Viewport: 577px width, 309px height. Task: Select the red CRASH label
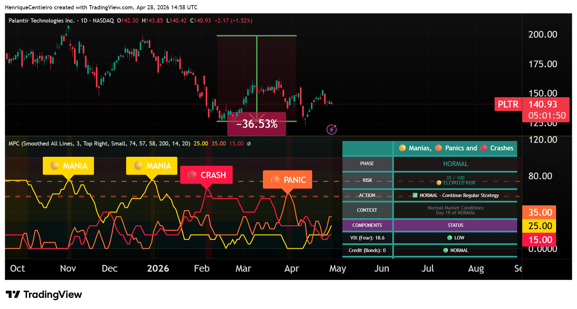(206, 175)
